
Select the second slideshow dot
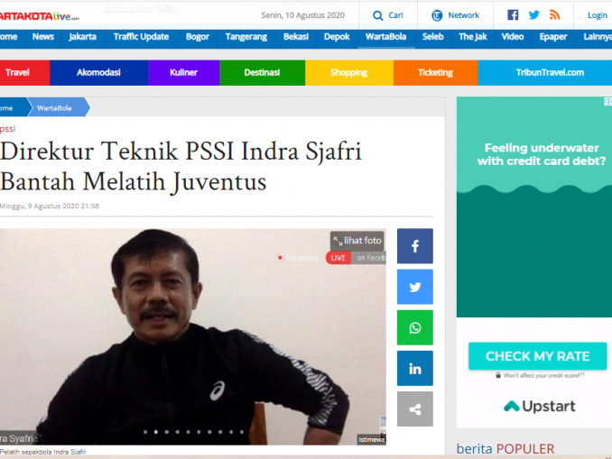(x=156, y=432)
